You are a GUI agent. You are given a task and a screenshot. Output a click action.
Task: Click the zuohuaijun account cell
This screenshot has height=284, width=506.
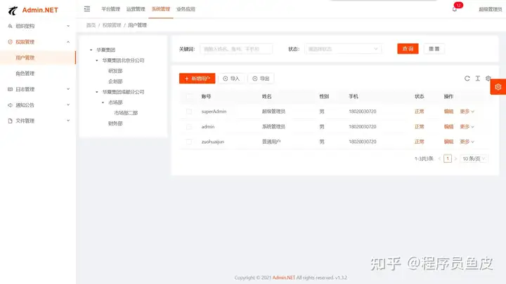pyautogui.click(x=213, y=142)
